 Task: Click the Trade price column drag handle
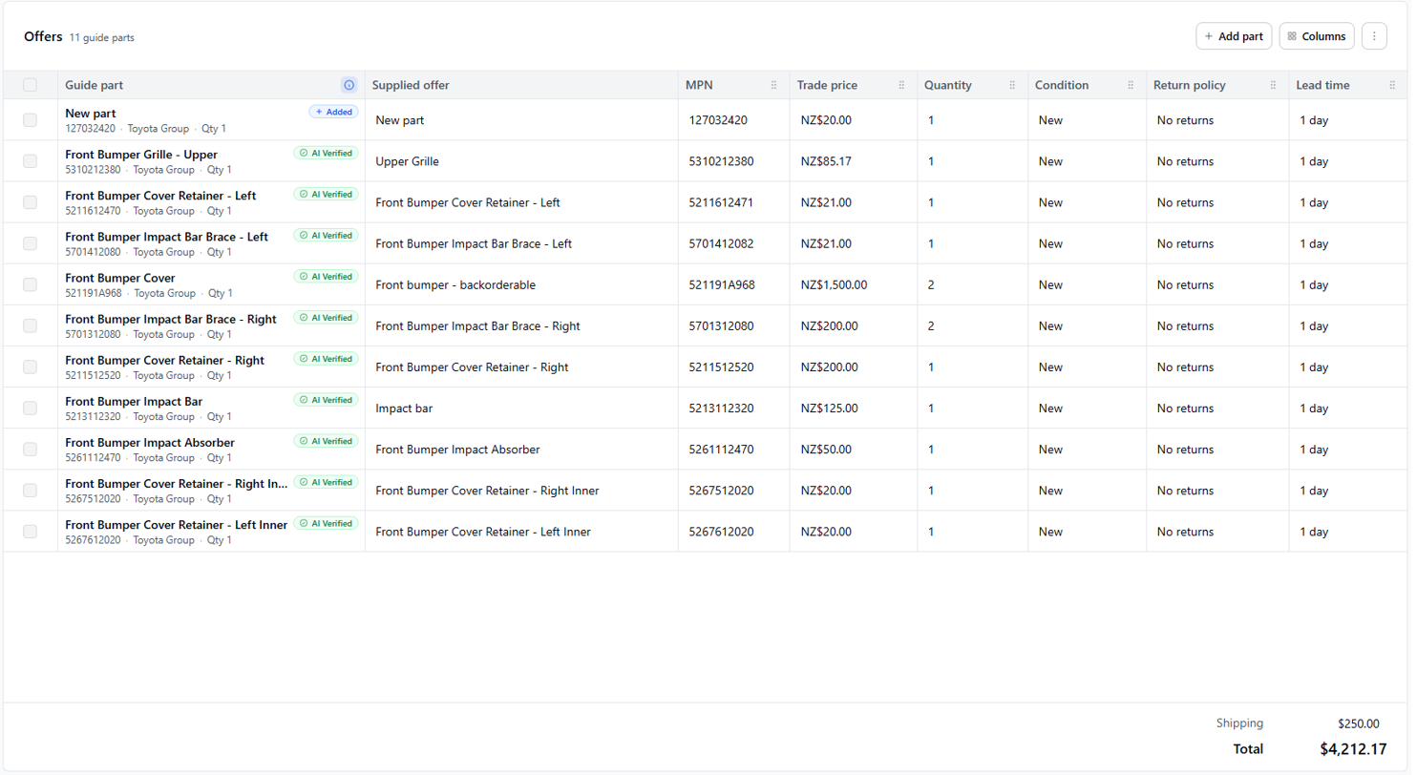[901, 85]
